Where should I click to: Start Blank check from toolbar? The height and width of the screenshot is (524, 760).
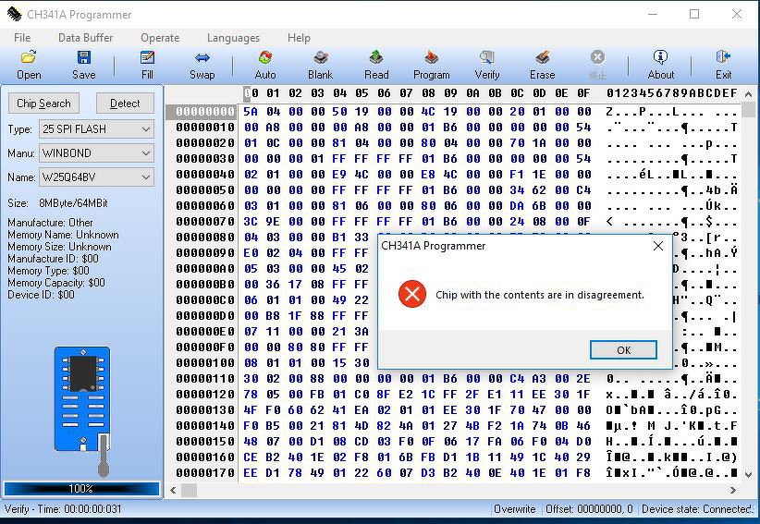[x=321, y=65]
